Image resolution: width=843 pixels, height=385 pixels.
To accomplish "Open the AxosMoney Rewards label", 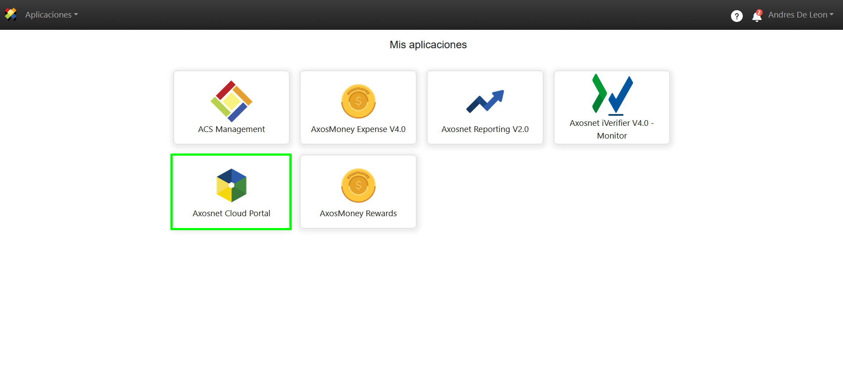I will (358, 214).
